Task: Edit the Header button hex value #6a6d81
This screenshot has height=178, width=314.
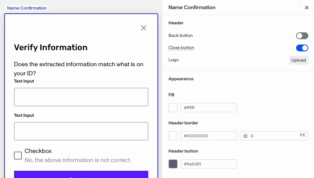Action: (209, 164)
